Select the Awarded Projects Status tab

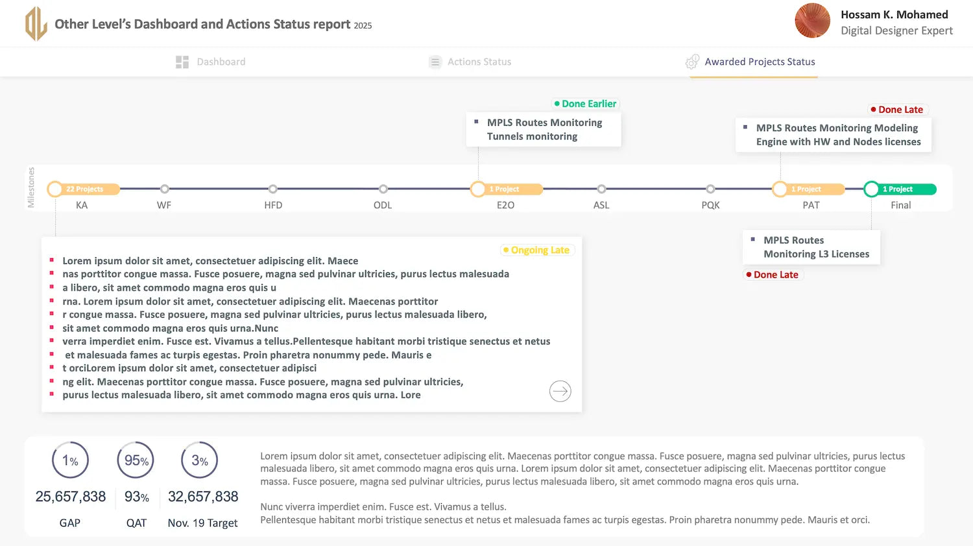pyautogui.click(x=760, y=62)
